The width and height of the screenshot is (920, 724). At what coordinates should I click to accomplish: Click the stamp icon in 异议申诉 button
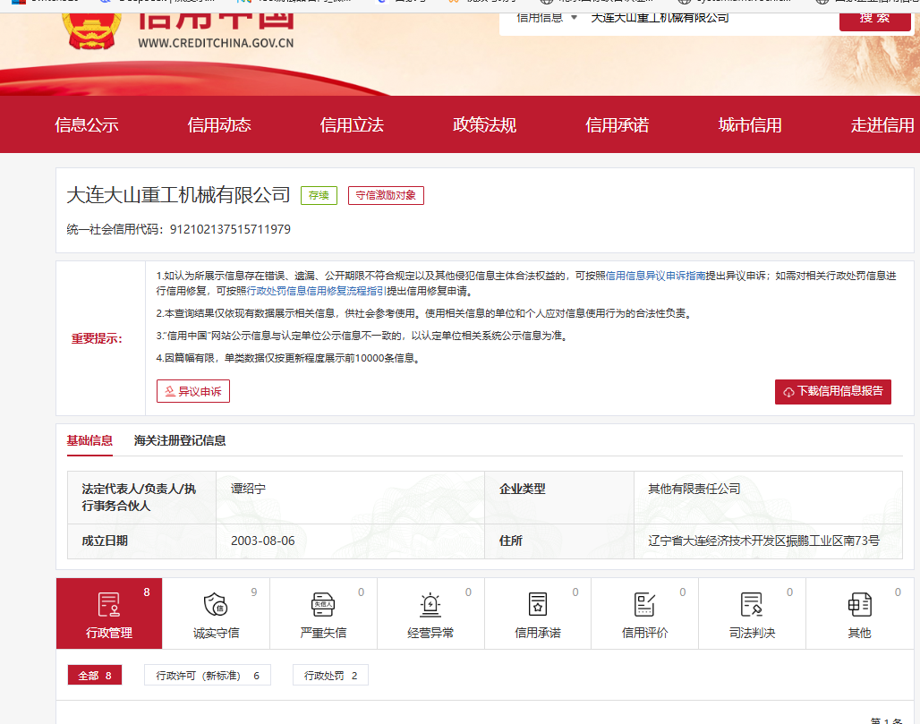[169, 391]
